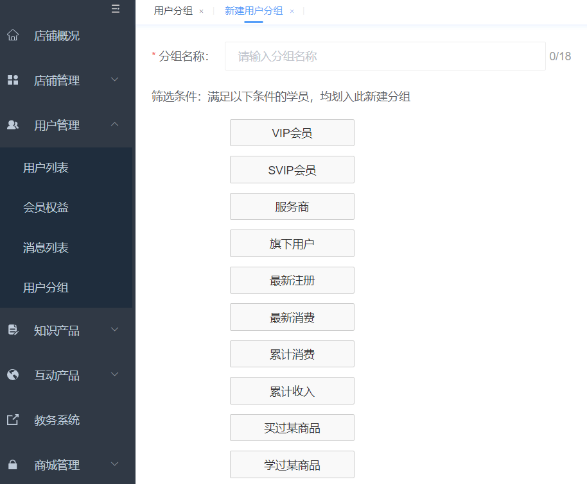Viewport: 587px width, 484px height.
Task: Click the users icon beside 用户管理
Action: pos(13,125)
